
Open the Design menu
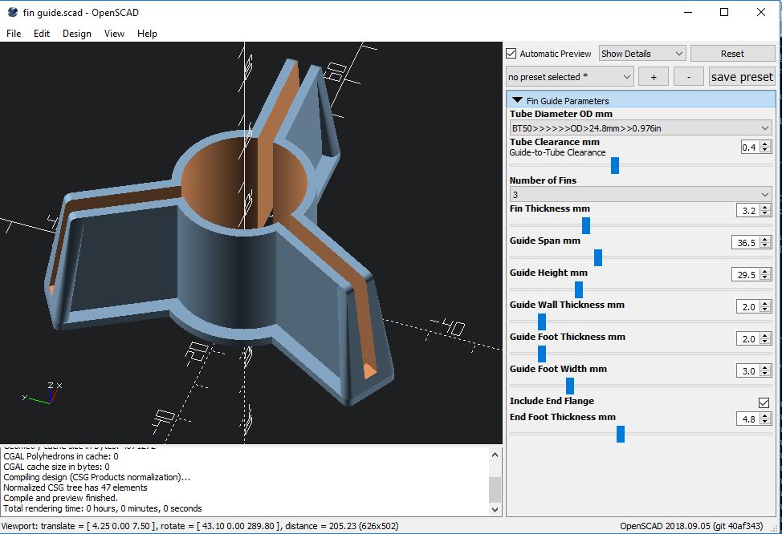tap(77, 34)
